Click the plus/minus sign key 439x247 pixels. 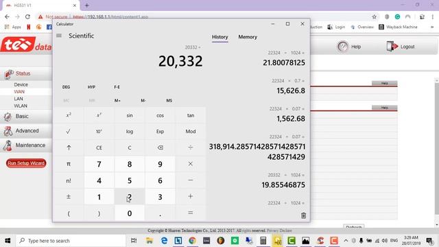pyautogui.click(x=69, y=197)
